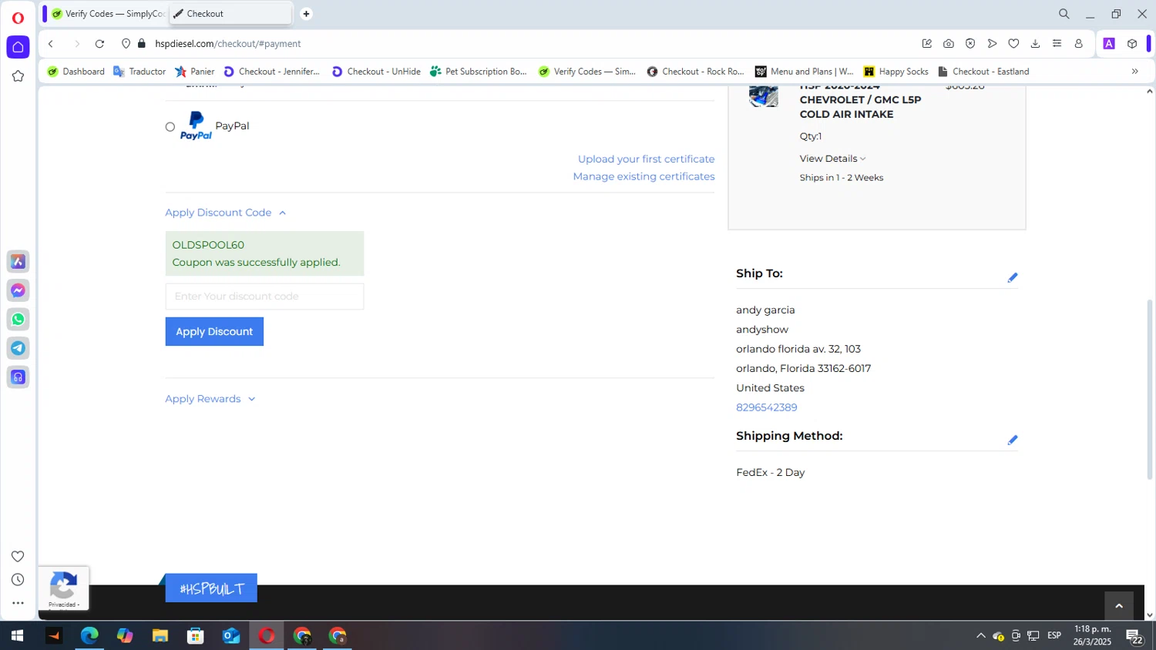Image resolution: width=1156 pixels, height=650 pixels.
Task: Reload the checkout page
Action: tap(99, 44)
